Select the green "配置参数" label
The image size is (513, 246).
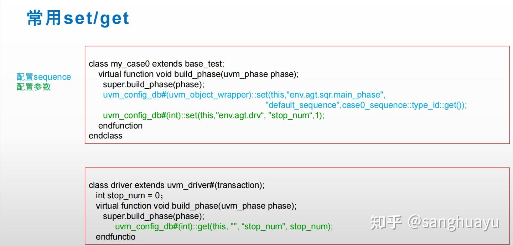click(x=33, y=87)
